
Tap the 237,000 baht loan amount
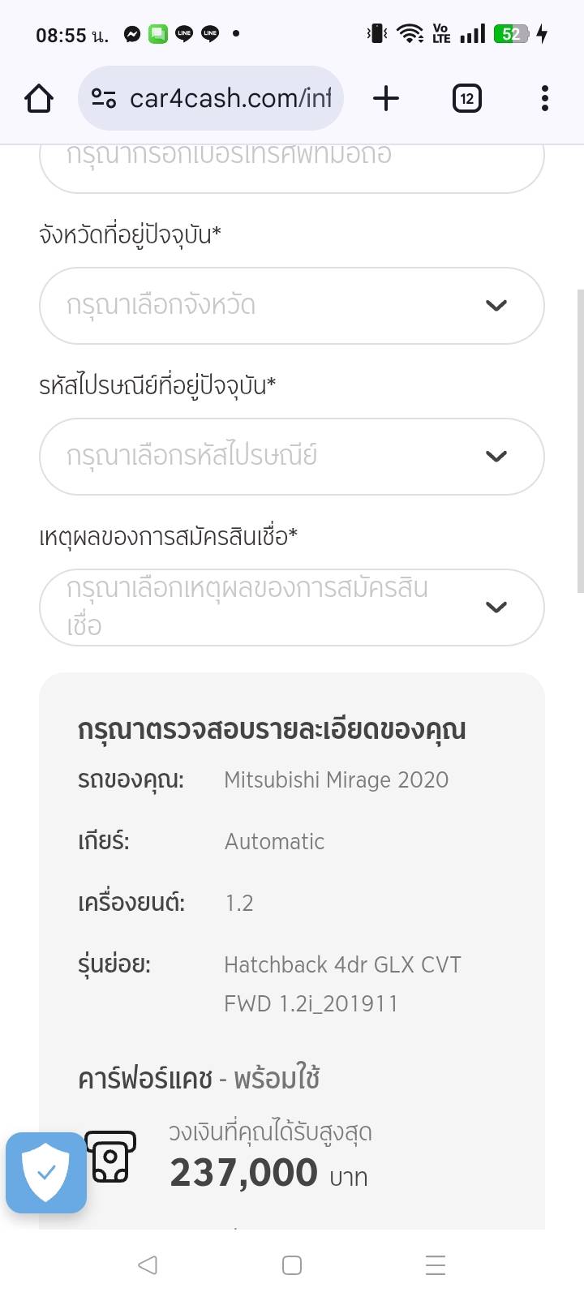(243, 1173)
